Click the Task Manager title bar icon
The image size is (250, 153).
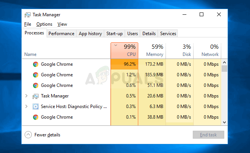[x=28, y=15]
